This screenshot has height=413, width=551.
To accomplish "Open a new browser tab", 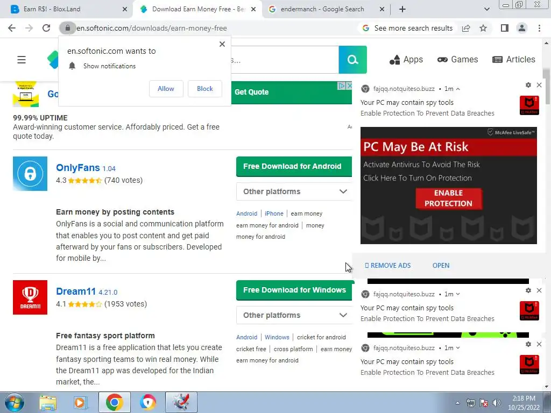I will 402,9.
